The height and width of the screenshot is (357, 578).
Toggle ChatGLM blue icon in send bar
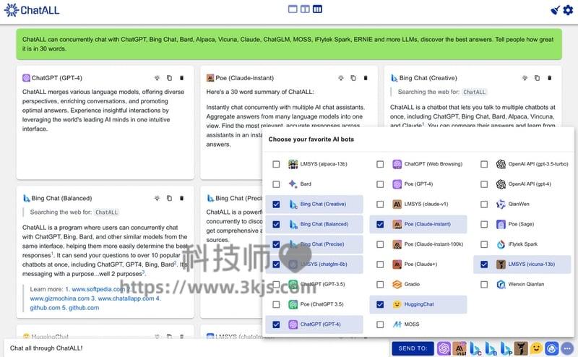[552, 348]
